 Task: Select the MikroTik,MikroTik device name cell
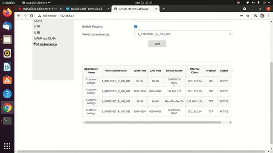[x=174, y=101]
